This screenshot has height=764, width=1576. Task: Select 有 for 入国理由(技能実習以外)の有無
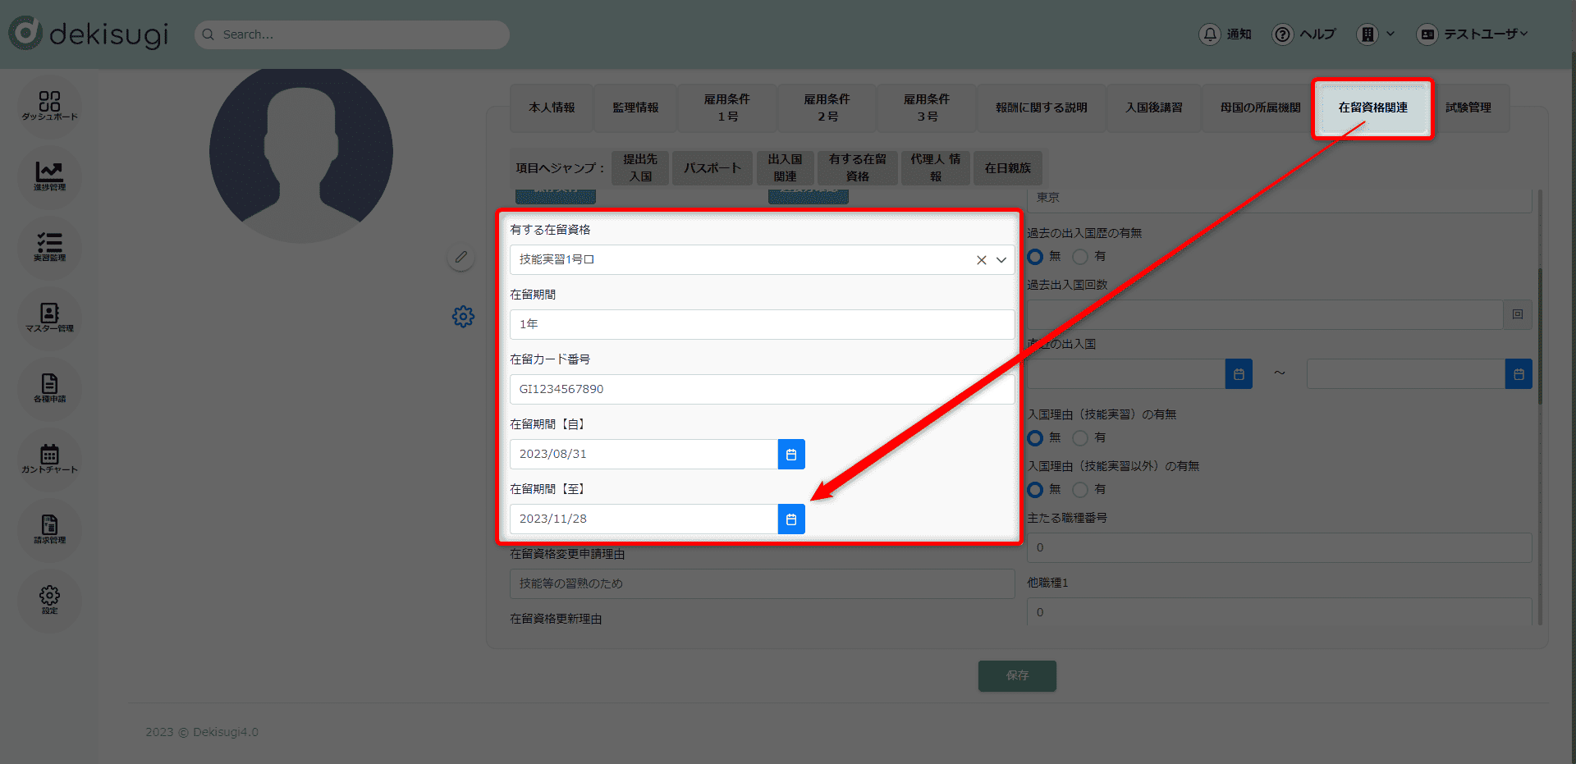pos(1080,490)
